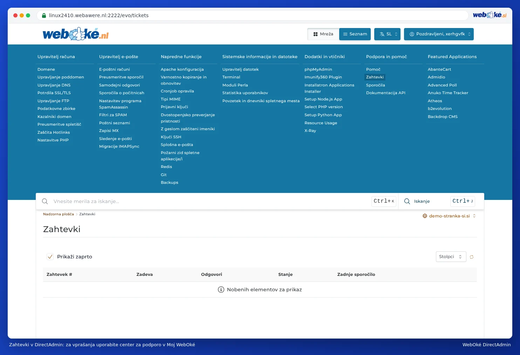This screenshot has width=520, height=355.
Task: Click the Odgovori column header
Action: pyautogui.click(x=212, y=274)
